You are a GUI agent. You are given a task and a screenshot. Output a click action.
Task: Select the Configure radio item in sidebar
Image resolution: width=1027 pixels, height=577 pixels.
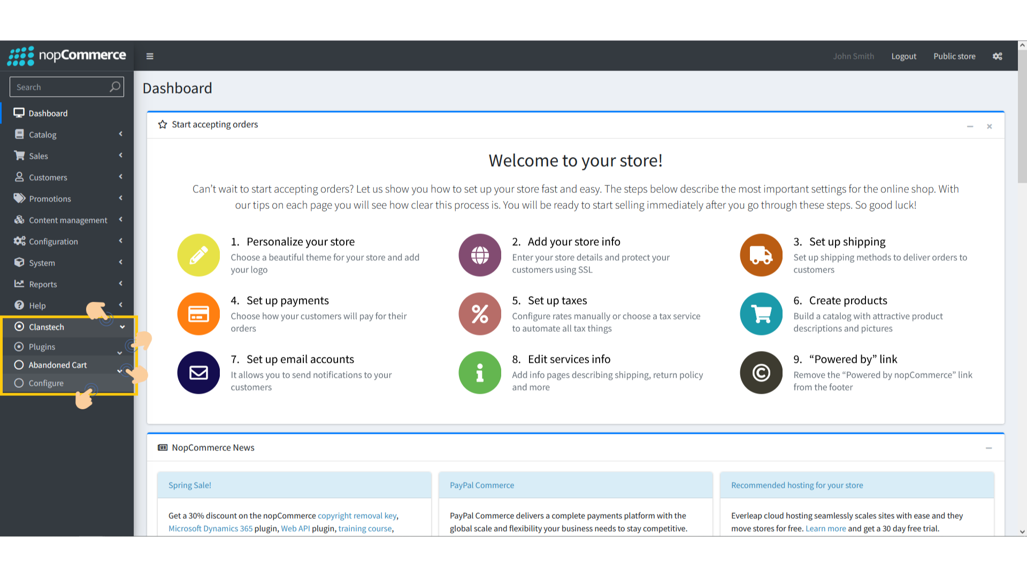46,383
